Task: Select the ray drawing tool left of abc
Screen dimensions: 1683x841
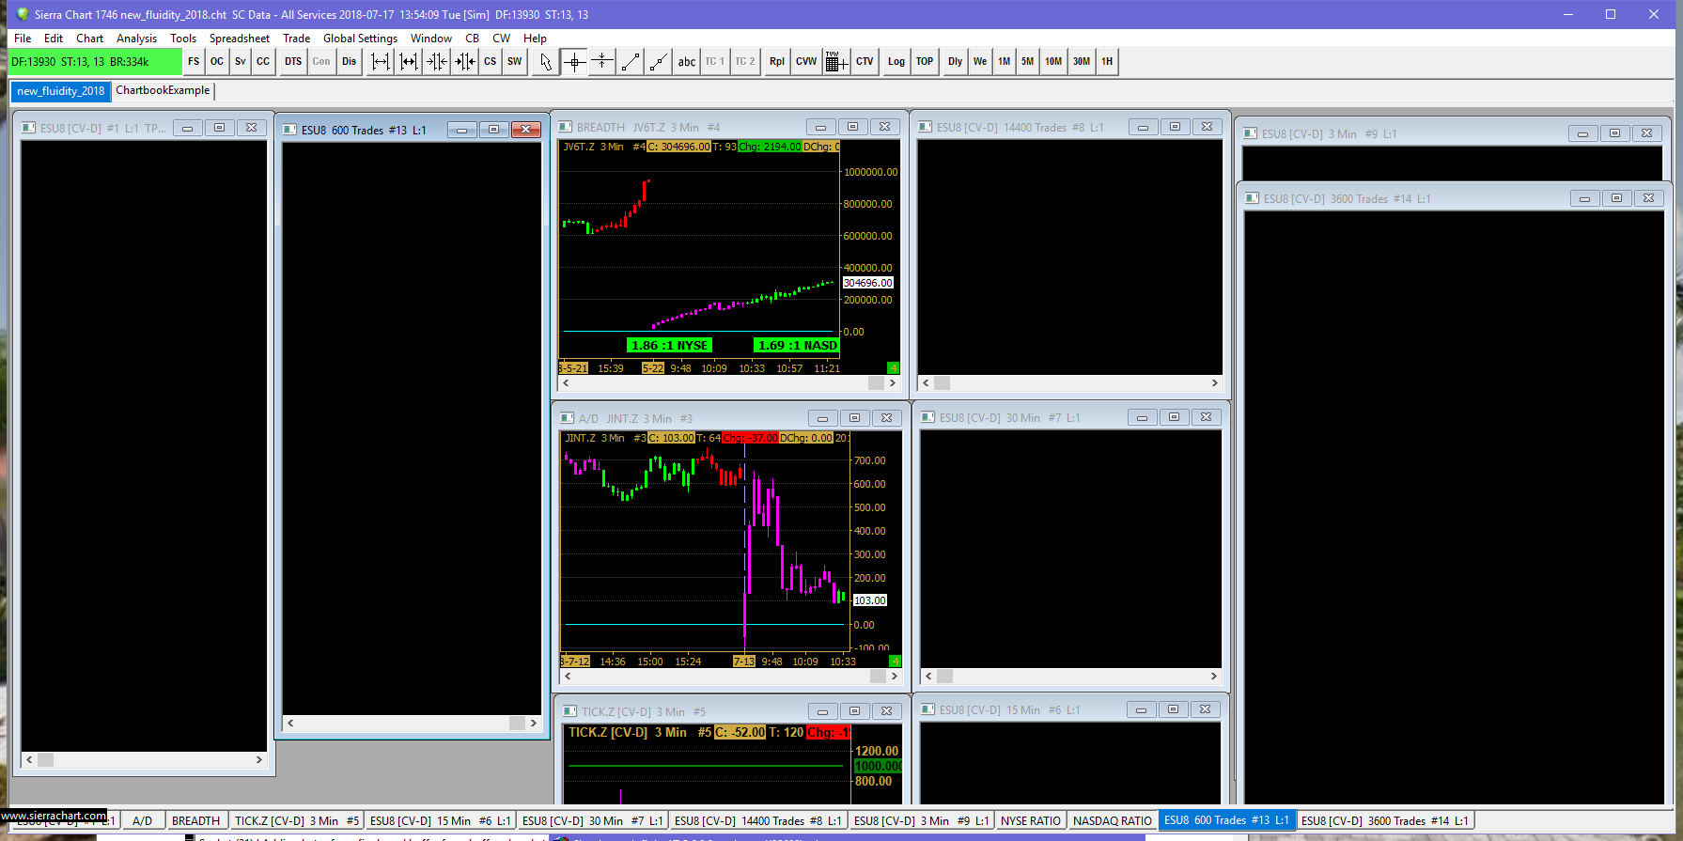Action: click(659, 62)
